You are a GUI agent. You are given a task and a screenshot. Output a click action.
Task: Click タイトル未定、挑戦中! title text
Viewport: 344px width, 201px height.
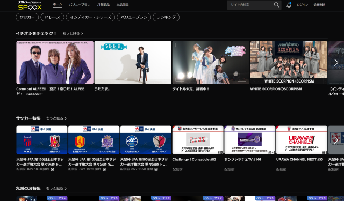191,89
